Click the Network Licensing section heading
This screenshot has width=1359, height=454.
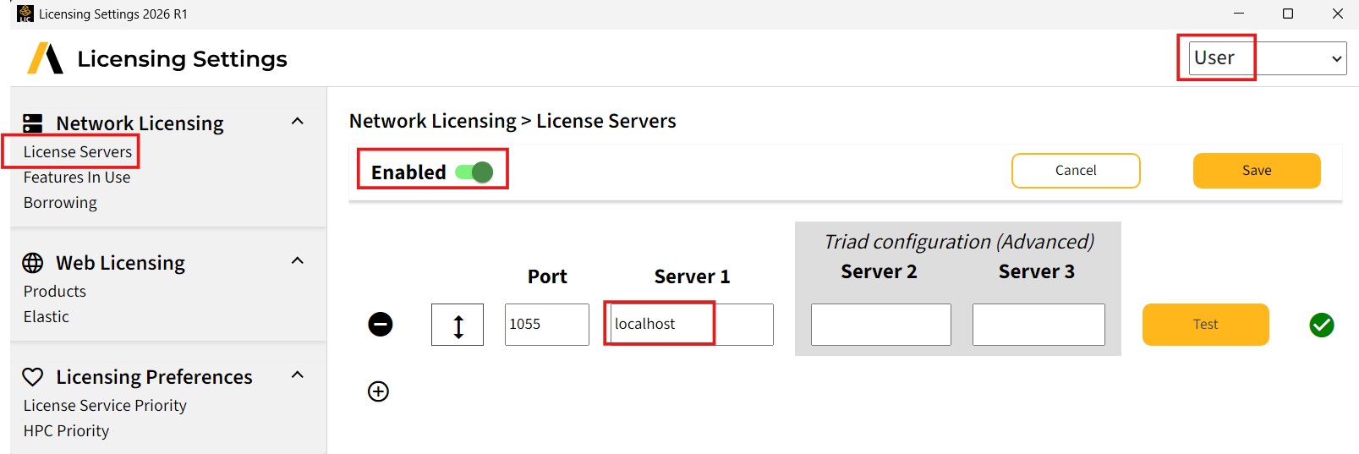click(140, 123)
